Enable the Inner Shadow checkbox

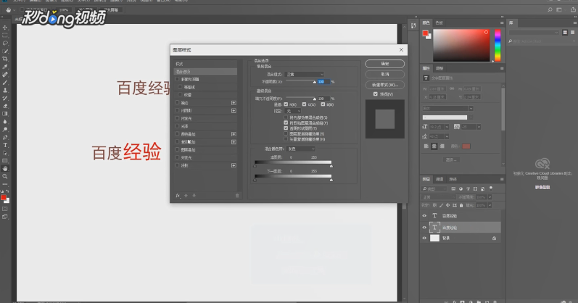pos(177,111)
